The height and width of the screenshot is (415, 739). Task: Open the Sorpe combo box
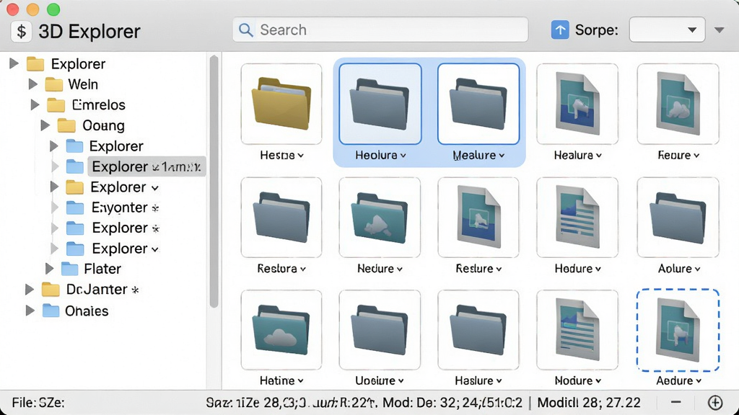click(x=667, y=30)
